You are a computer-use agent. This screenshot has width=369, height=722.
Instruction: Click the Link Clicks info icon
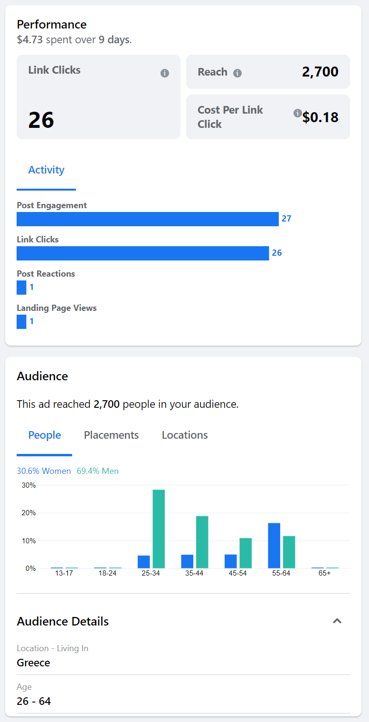165,73
